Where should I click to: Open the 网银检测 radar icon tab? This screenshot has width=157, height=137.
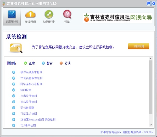[12, 16]
